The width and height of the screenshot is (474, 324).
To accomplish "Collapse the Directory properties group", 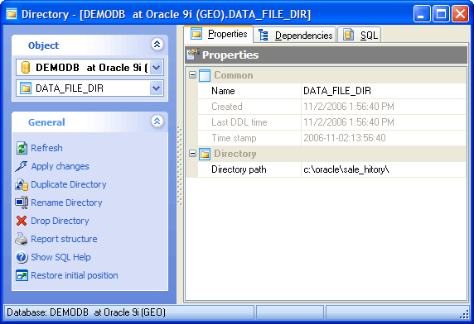I will tap(192, 154).
